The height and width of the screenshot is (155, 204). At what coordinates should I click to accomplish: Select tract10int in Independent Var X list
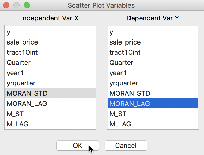point(50,53)
